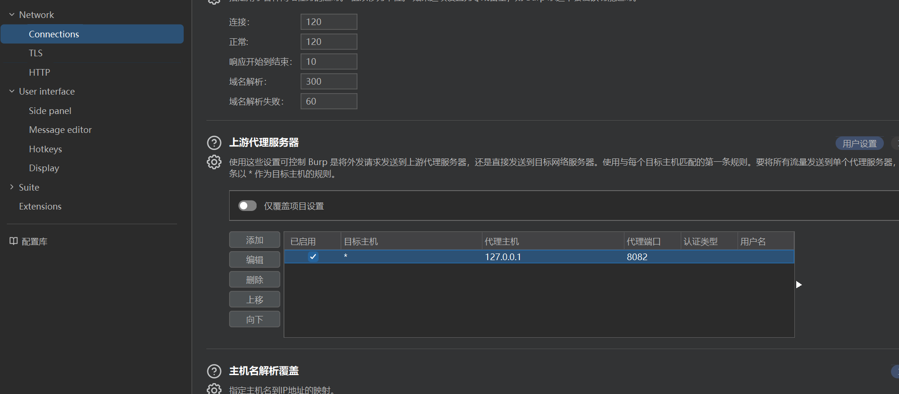899x394 pixels.
Task: Open help for 上游代理服务器 section
Action: (x=214, y=143)
